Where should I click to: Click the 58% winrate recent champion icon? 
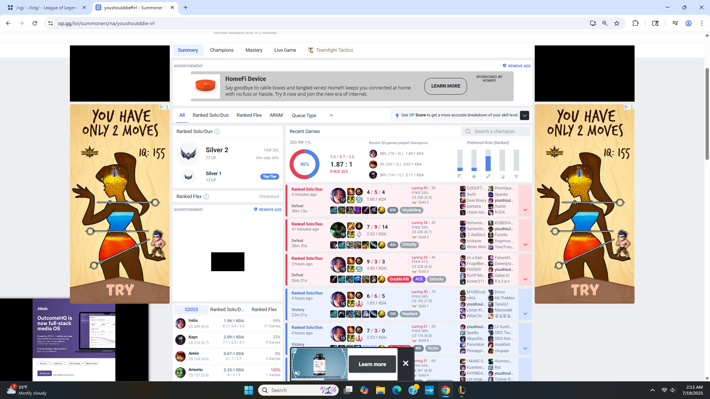click(x=373, y=154)
